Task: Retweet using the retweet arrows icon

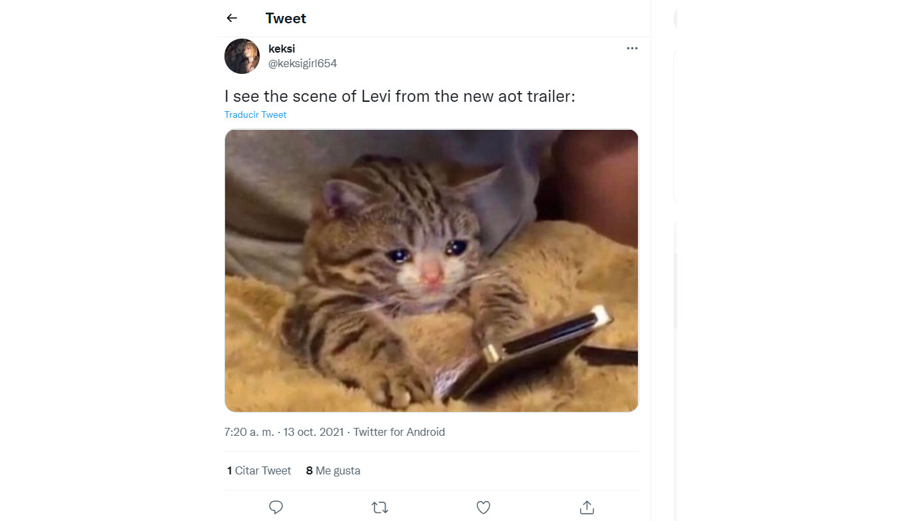Action: (x=380, y=508)
